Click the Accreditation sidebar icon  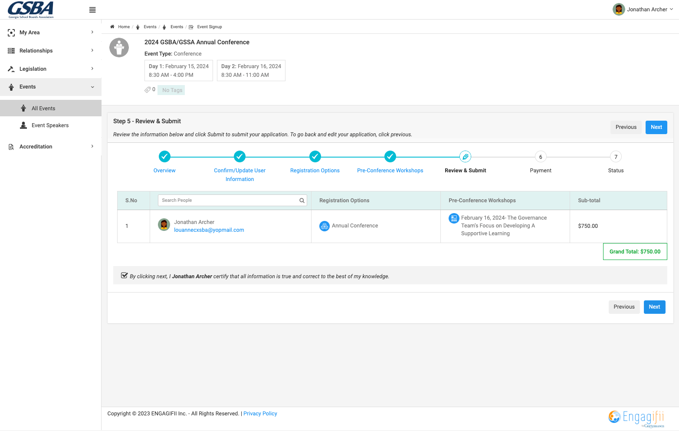[11, 147]
